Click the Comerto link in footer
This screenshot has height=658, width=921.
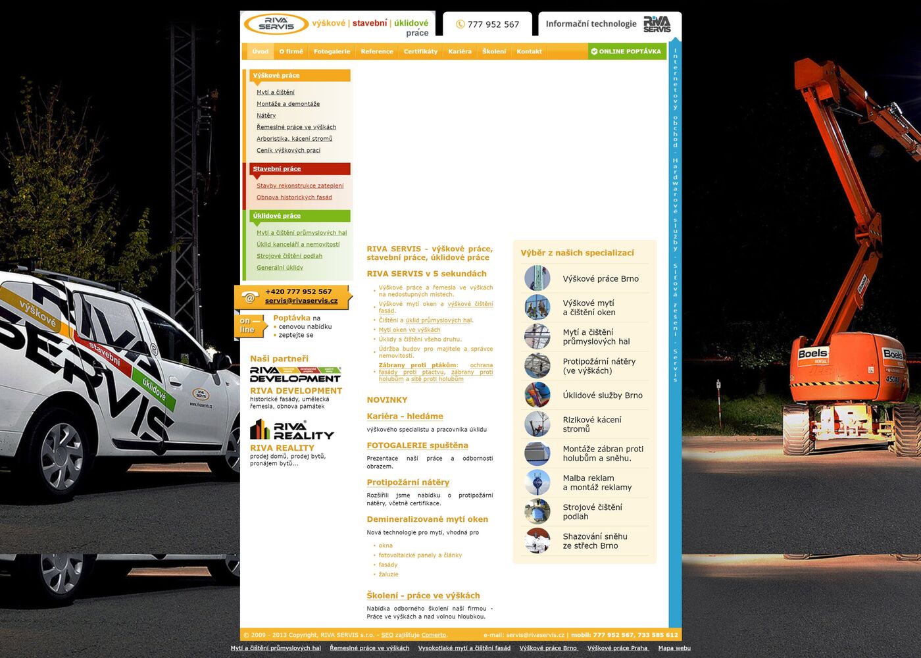coord(434,635)
